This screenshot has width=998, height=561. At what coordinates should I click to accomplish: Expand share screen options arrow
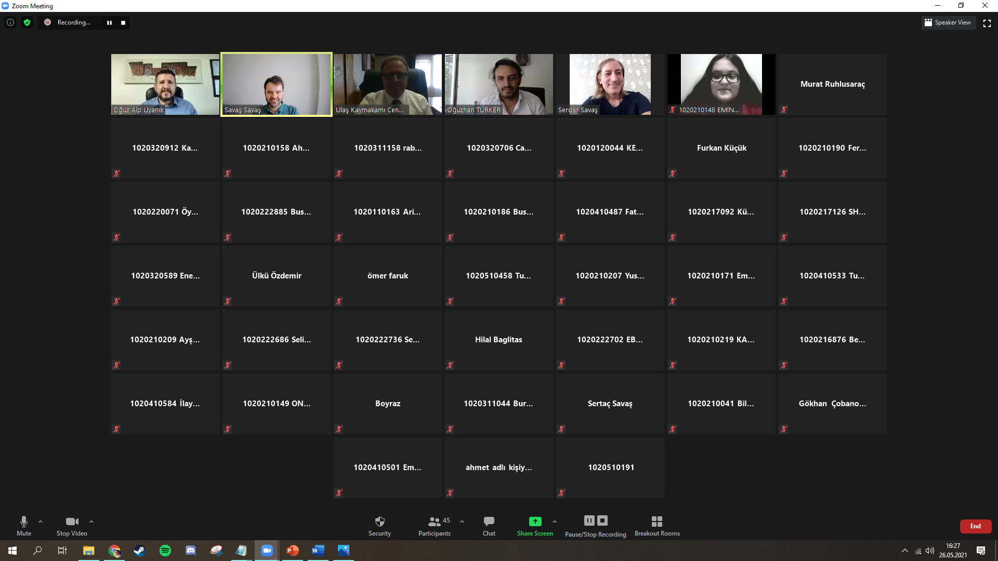[x=555, y=522]
